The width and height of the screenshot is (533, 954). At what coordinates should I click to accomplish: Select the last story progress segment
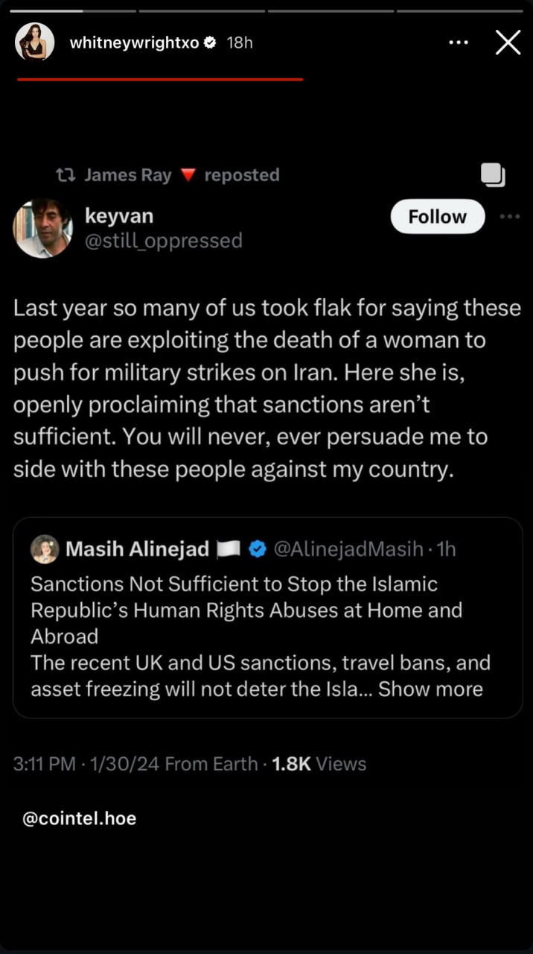pyautogui.click(x=459, y=11)
